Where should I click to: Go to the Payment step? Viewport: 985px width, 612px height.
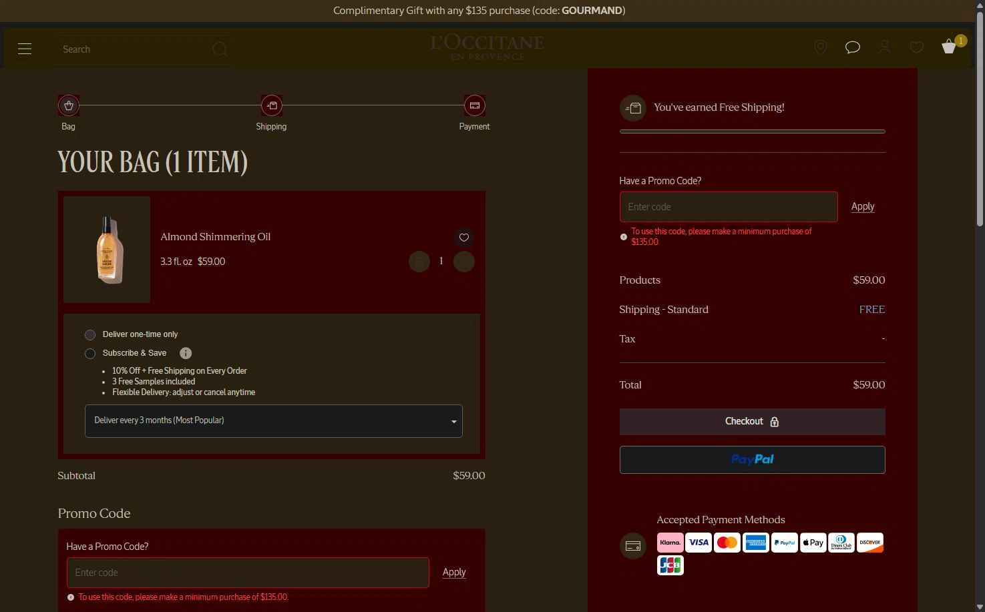(x=474, y=105)
